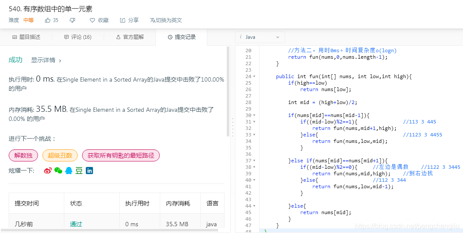
Task: Collapse code fold arrow at line 37
Action: click(x=254, y=161)
